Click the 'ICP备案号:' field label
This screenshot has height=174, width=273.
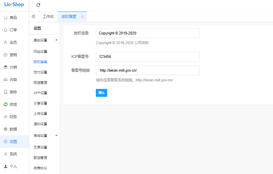click(x=81, y=57)
